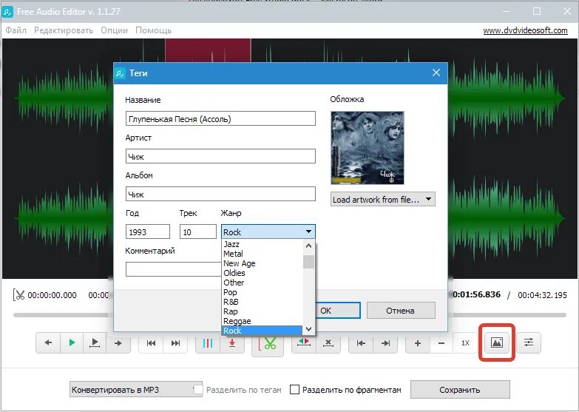Click the album cover thumbnail
This screenshot has width=579, height=412.
(x=368, y=148)
